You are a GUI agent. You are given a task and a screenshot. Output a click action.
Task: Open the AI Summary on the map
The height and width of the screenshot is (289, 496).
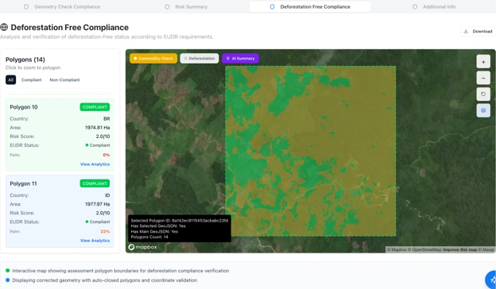click(240, 59)
